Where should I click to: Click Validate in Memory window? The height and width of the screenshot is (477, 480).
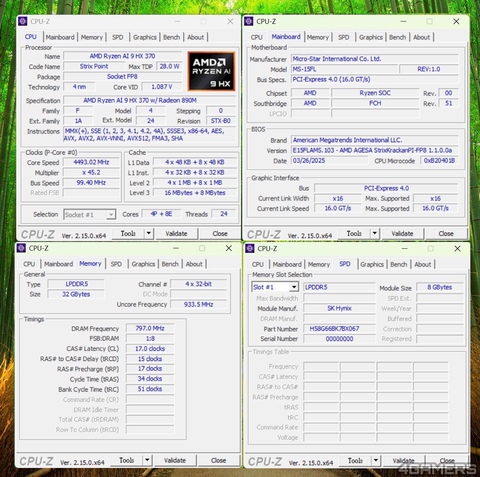pos(175,460)
